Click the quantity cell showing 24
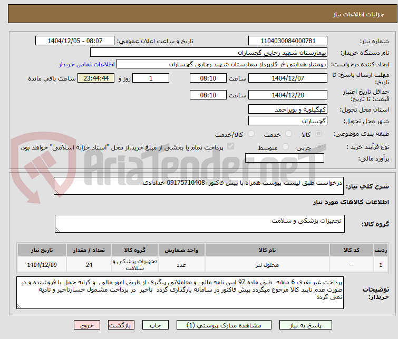398x339 pixels. pos(89,265)
